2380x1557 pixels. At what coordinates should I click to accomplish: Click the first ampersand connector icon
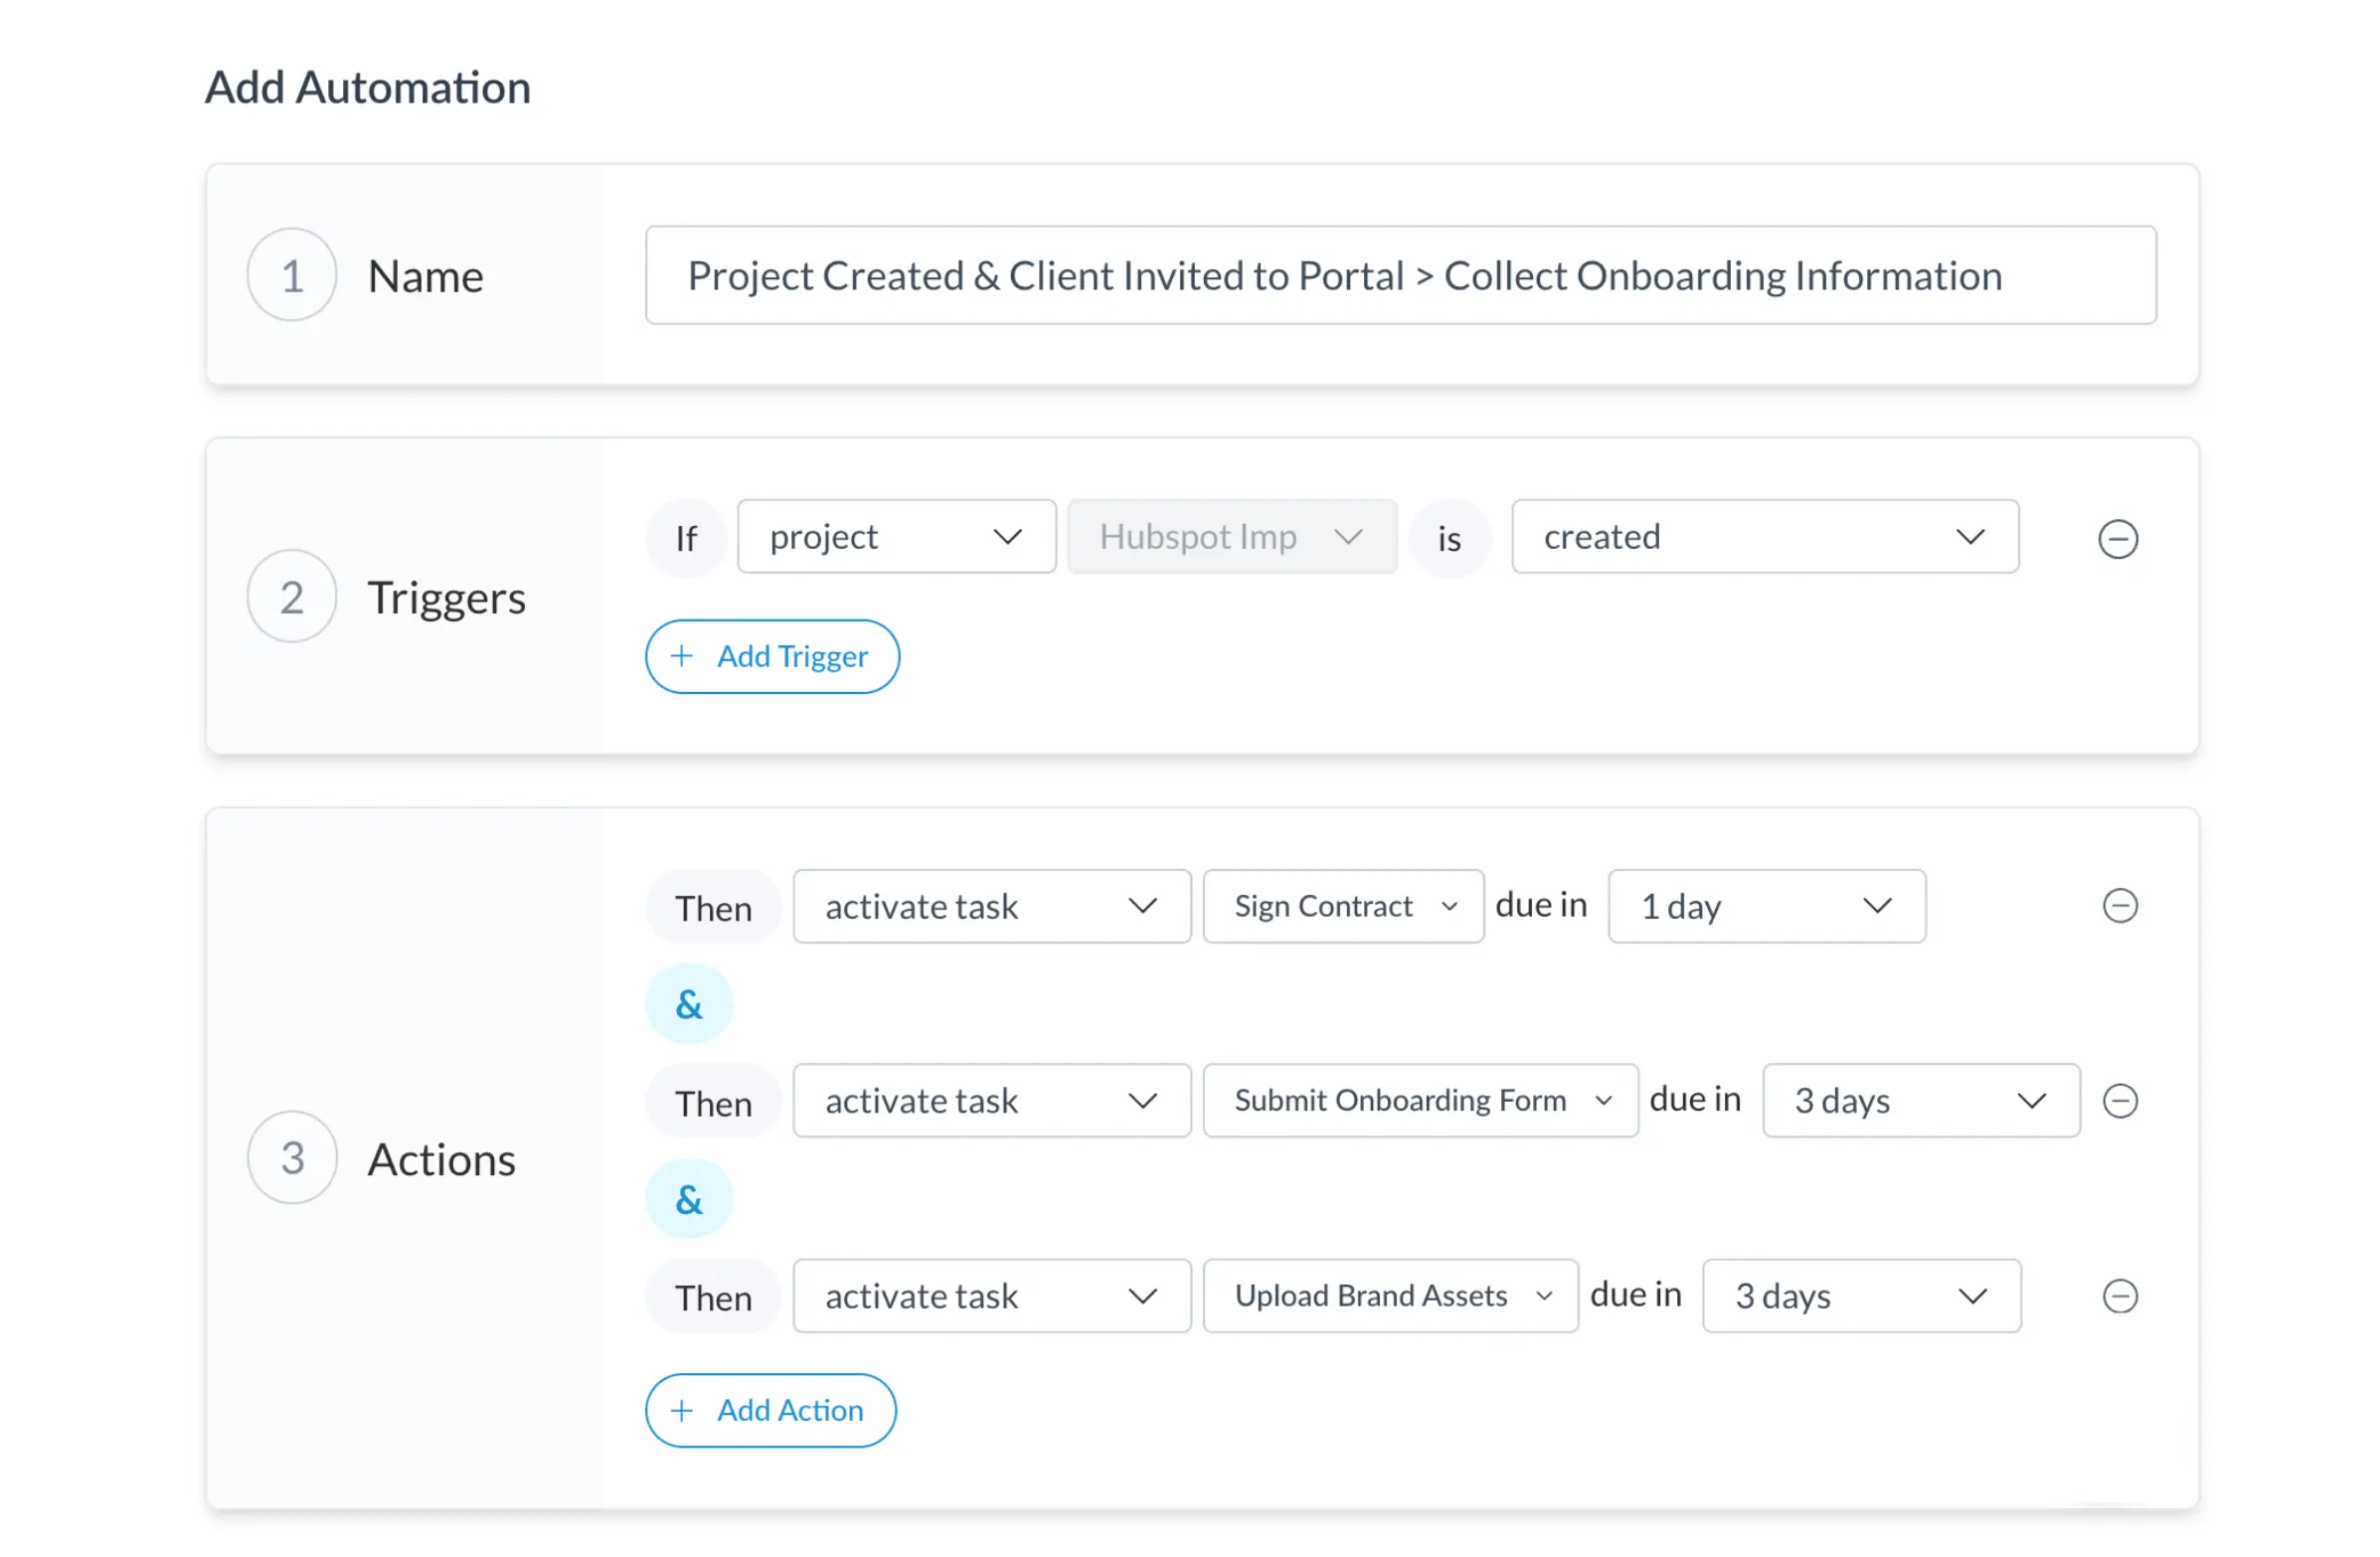689,1004
